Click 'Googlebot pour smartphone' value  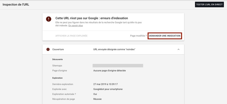(108, 89)
